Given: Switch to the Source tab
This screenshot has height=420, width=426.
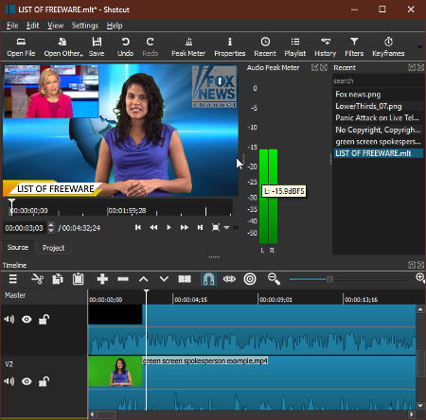Looking at the screenshot, I should click(18, 248).
